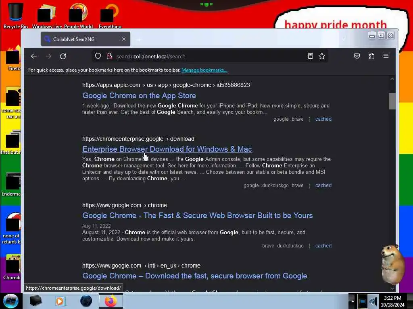Click the forward navigation arrow

tap(48, 56)
